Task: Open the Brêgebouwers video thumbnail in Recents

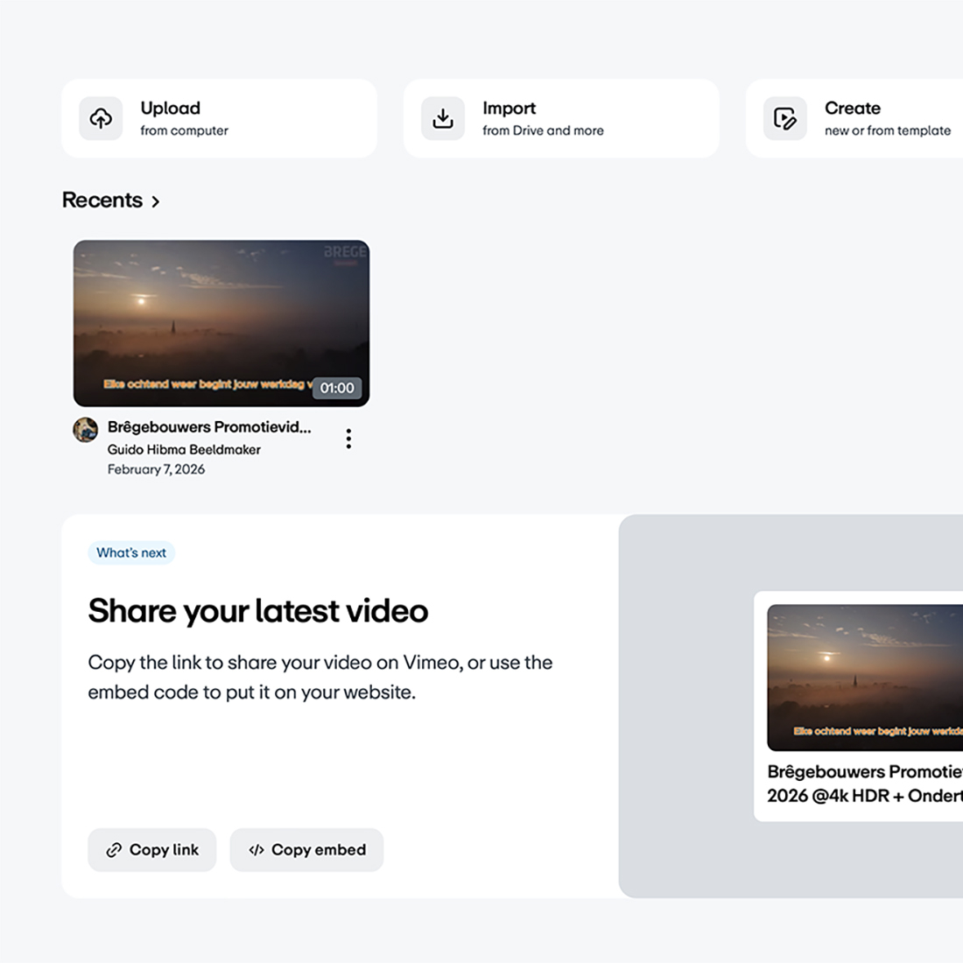Action: (x=221, y=315)
